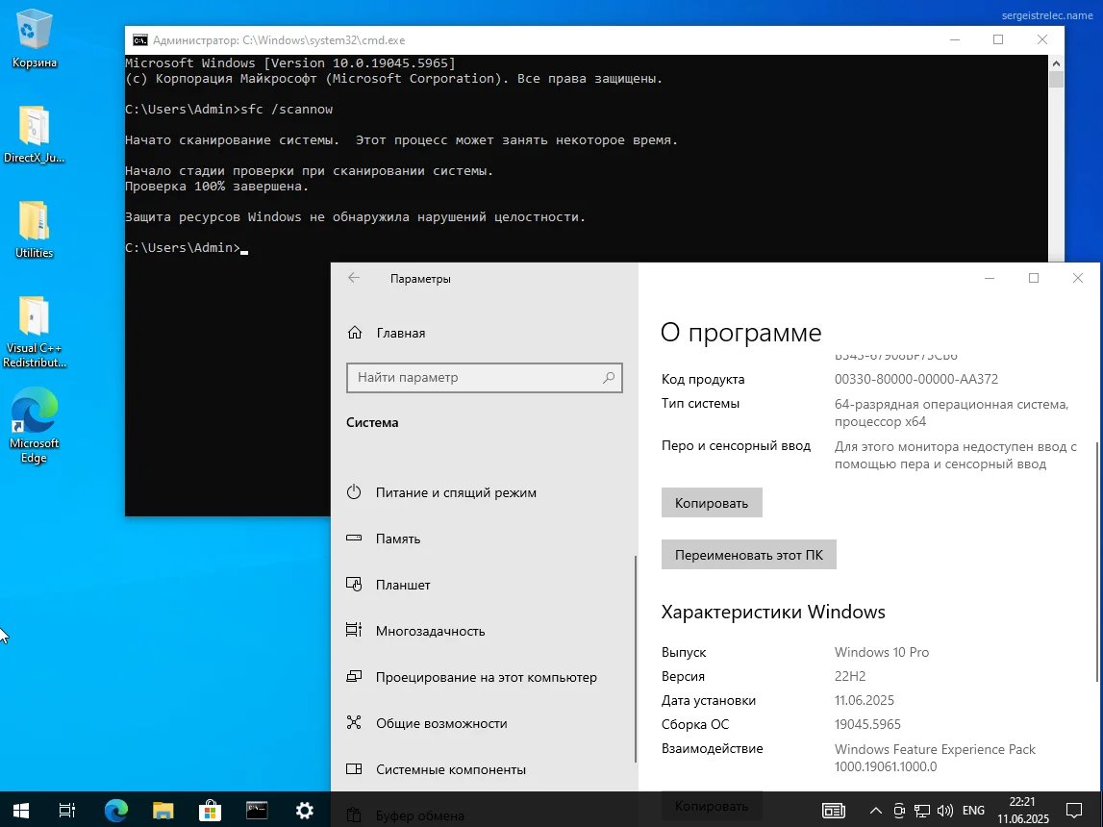Click the Windows 10 Pro edition value

(882, 652)
